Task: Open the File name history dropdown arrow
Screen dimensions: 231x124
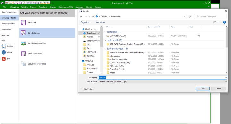Action: [226, 77]
